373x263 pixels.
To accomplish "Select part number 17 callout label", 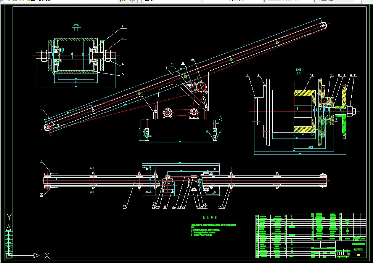I will click(x=220, y=207).
